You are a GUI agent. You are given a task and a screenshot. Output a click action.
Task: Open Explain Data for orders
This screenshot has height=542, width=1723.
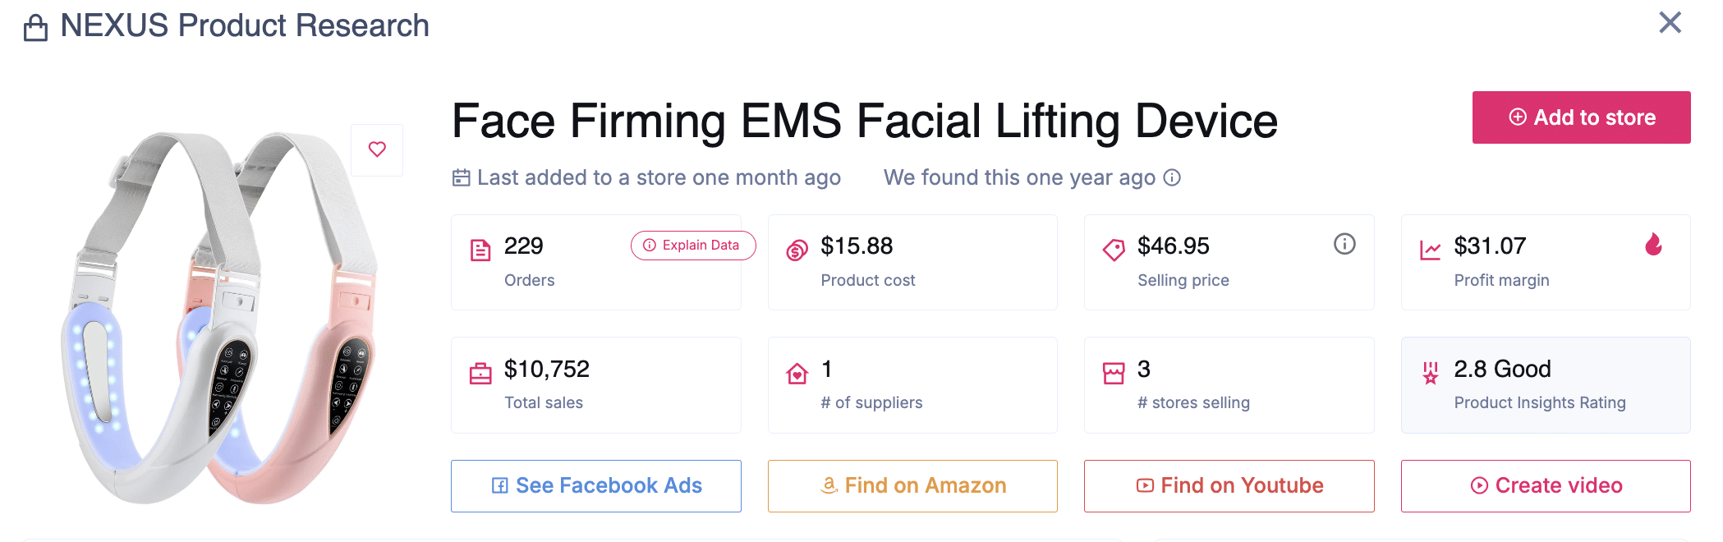692,246
